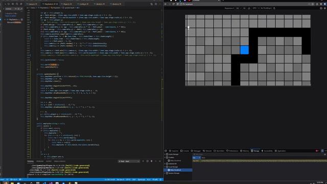
Task: Go back in the browser
Action: click(166, 4)
